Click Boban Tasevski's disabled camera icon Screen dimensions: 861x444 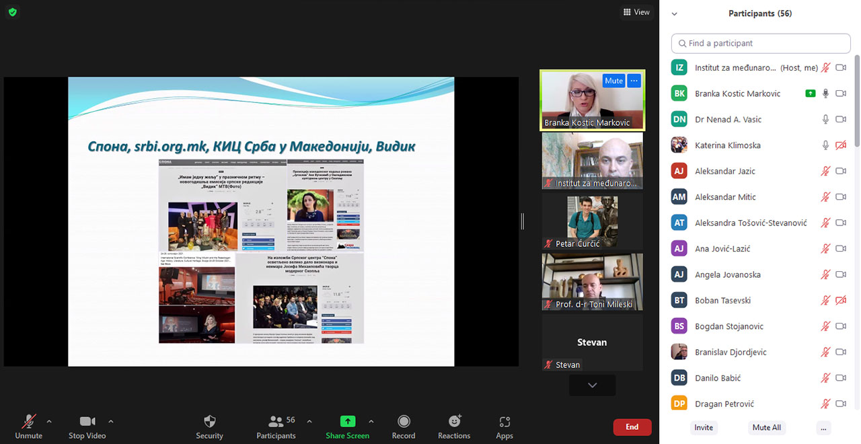click(841, 301)
